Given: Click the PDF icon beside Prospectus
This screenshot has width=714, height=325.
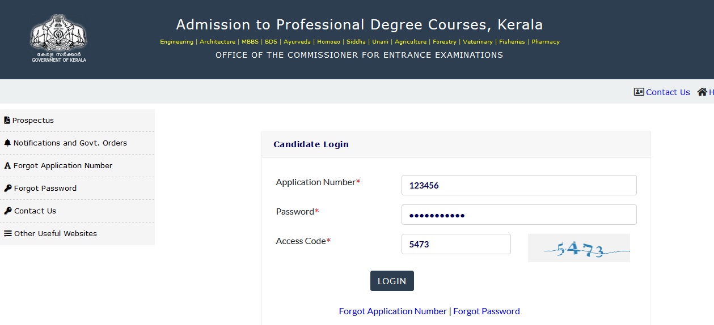Looking at the screenshot, I should (7, 120).
